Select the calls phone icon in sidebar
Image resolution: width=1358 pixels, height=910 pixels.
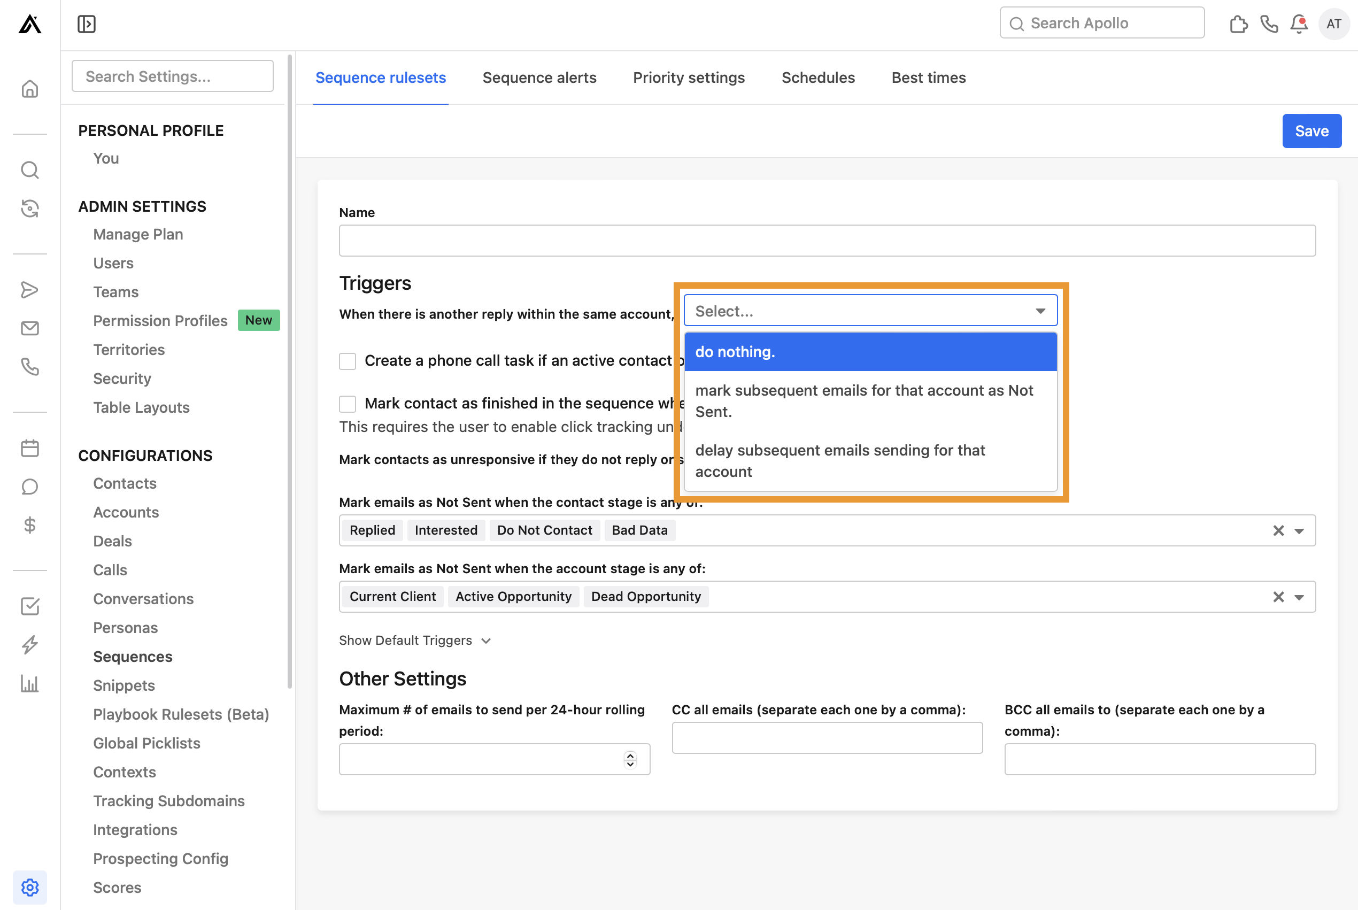30,368
